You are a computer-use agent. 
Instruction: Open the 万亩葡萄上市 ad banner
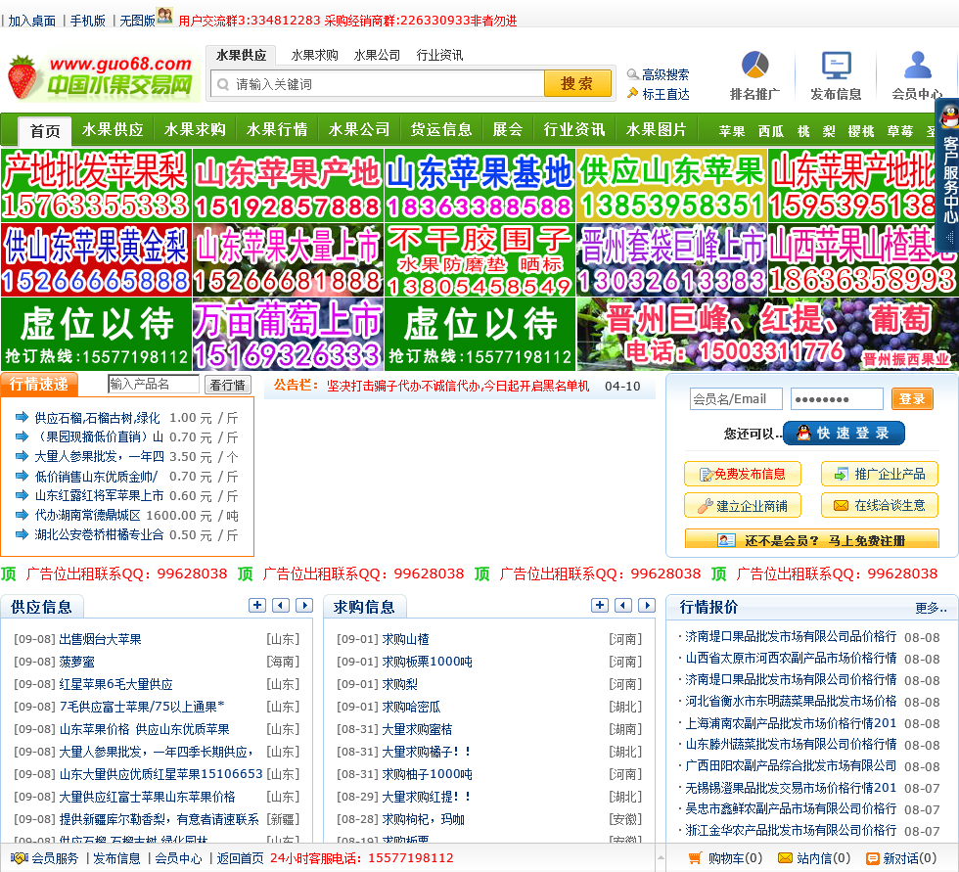pos(288,334)
